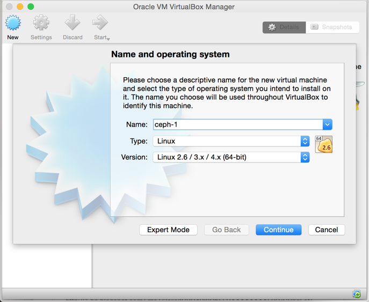Expand the Name field dropdown arrow
This screenshot has width=369, height=302.
[x=327, y=124]
